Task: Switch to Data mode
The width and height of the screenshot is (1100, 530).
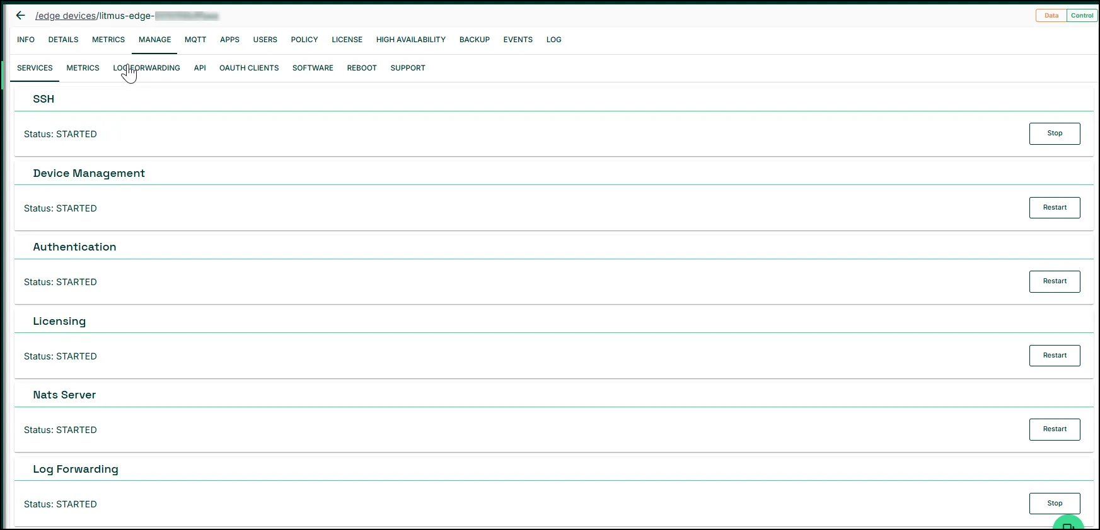Action: point(1051,16)
